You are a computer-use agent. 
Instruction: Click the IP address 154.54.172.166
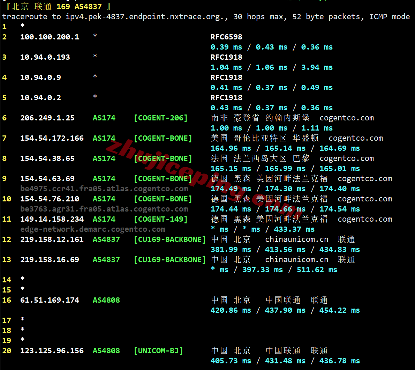point(52,138)
